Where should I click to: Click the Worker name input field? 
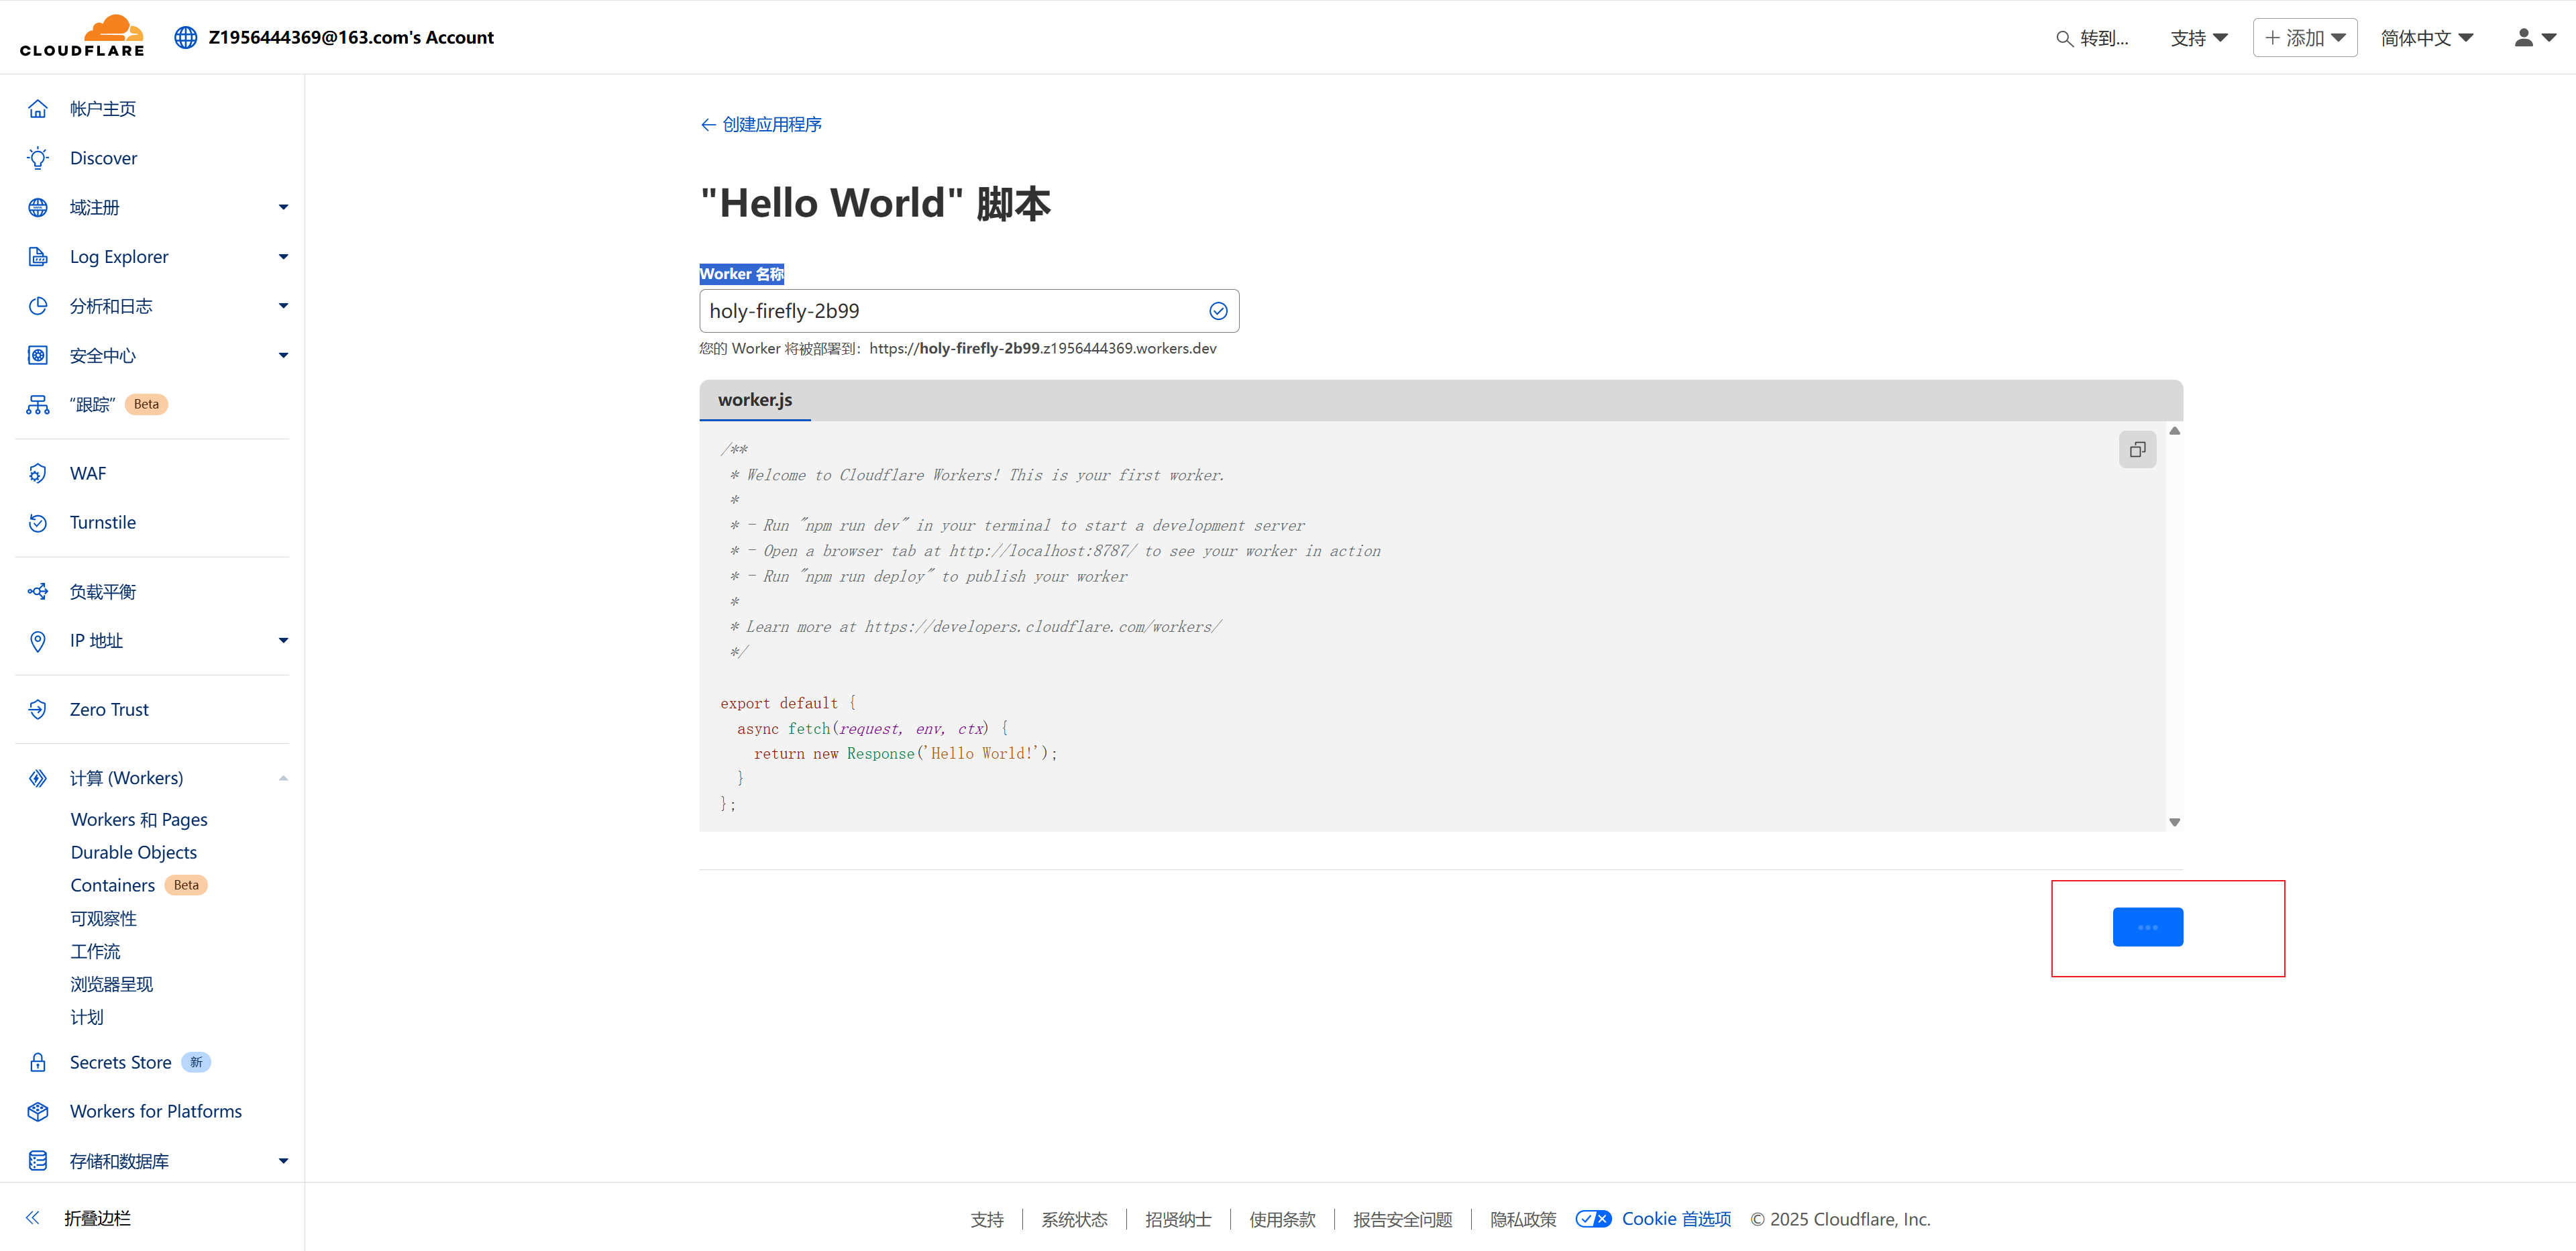[x=969, y=311]
